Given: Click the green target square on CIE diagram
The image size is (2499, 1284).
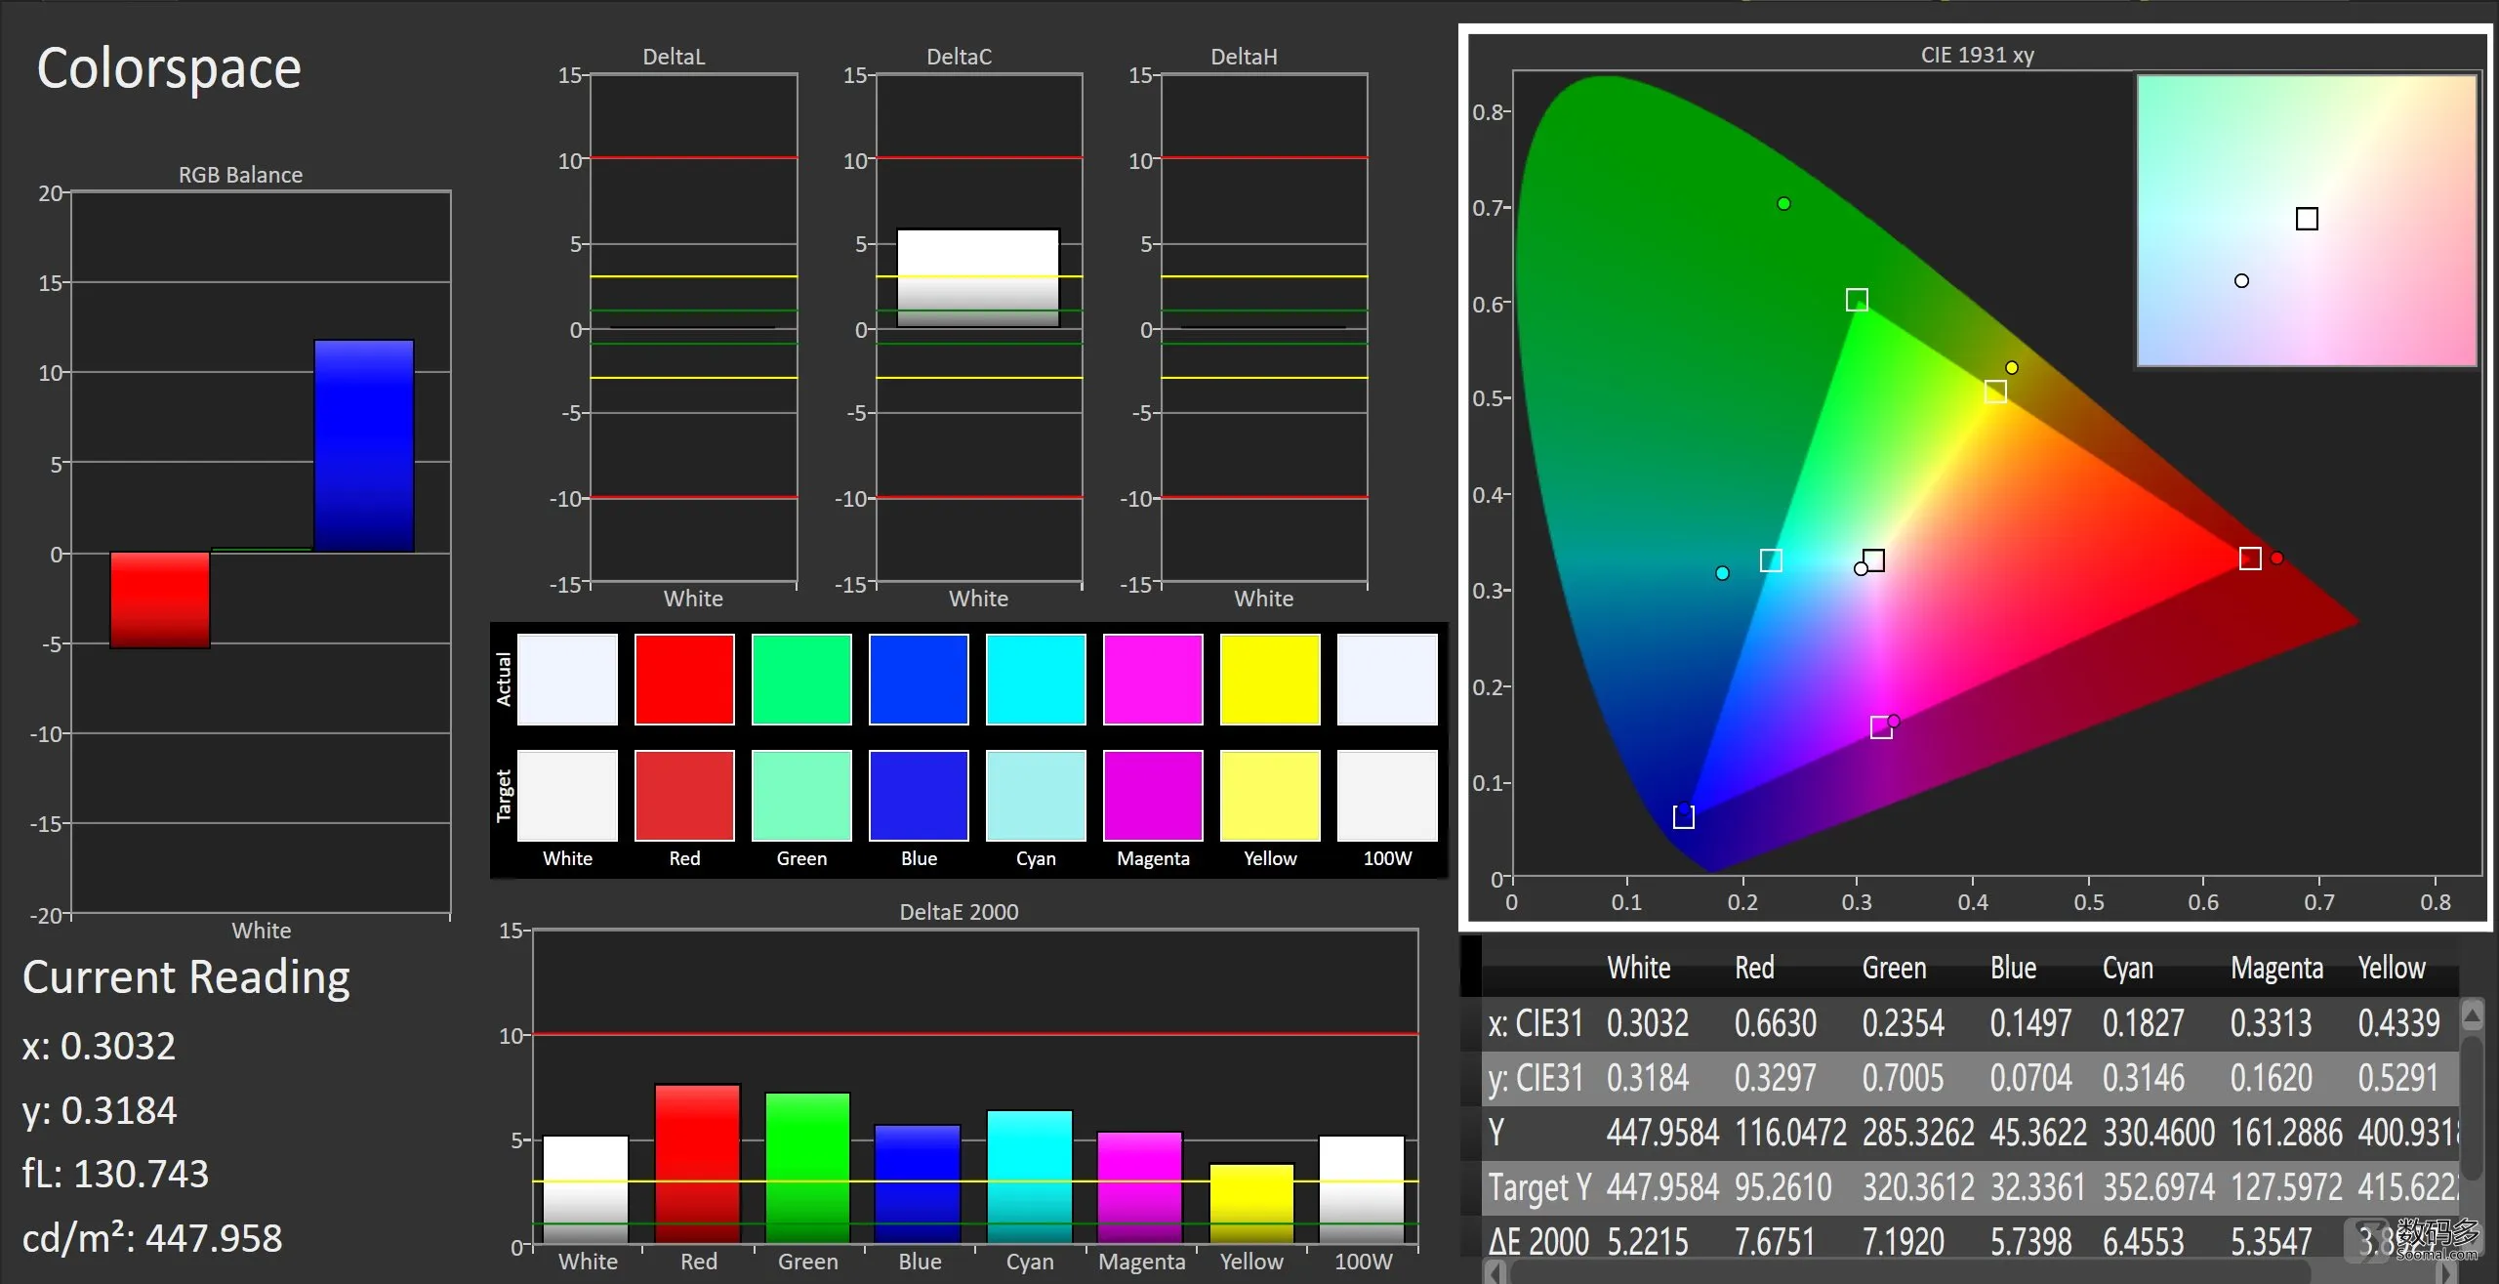Looking at the screenshot, I should (x=1857, y=300).
